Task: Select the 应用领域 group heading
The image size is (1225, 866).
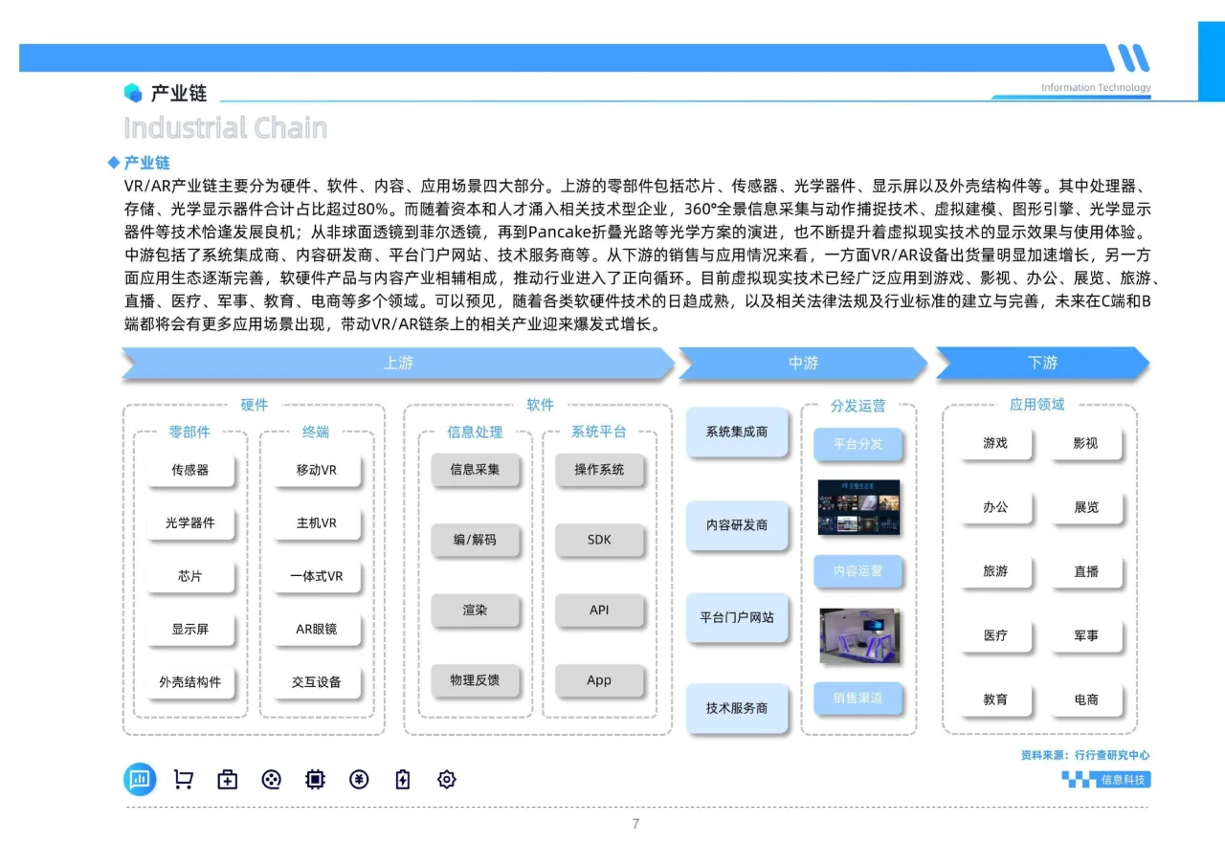Action: [x=1037, y=405]
